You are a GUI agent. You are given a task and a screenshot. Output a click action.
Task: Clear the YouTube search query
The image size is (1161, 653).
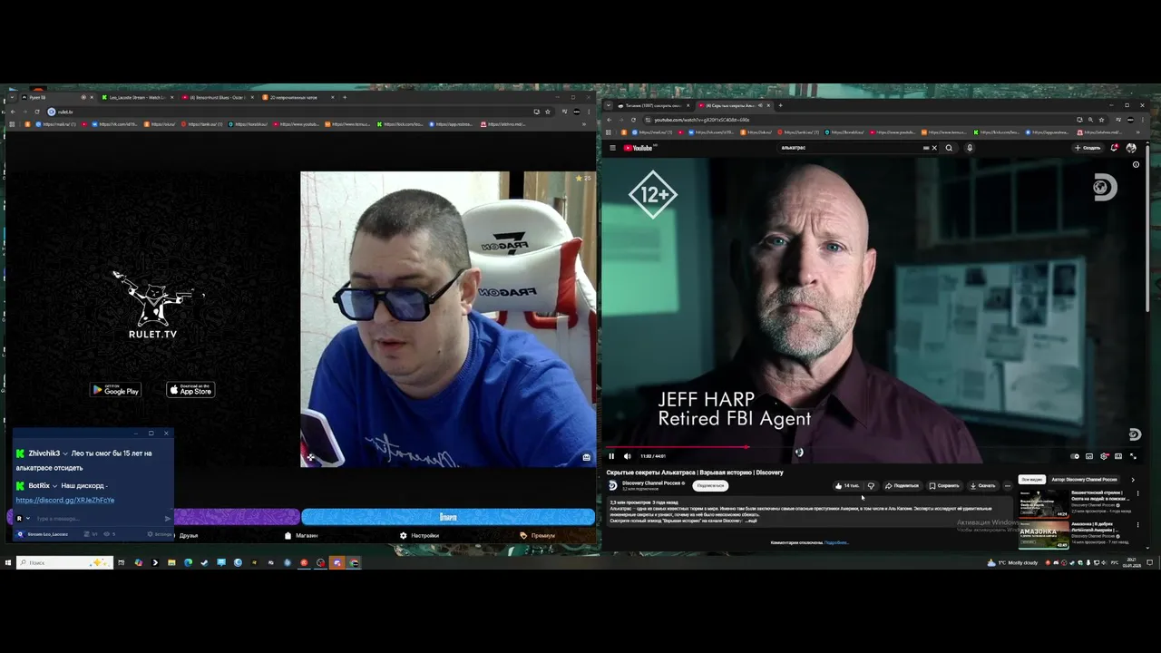point(934,148)
